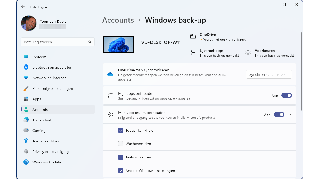Click the Personalization paintbrush icon
The width and height of the screenshot is (319, 179).
click(26, 88)
